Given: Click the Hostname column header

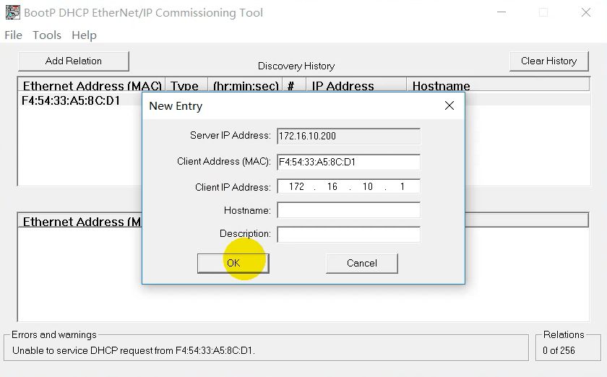Looking at the screenshot, I should 498,85.
